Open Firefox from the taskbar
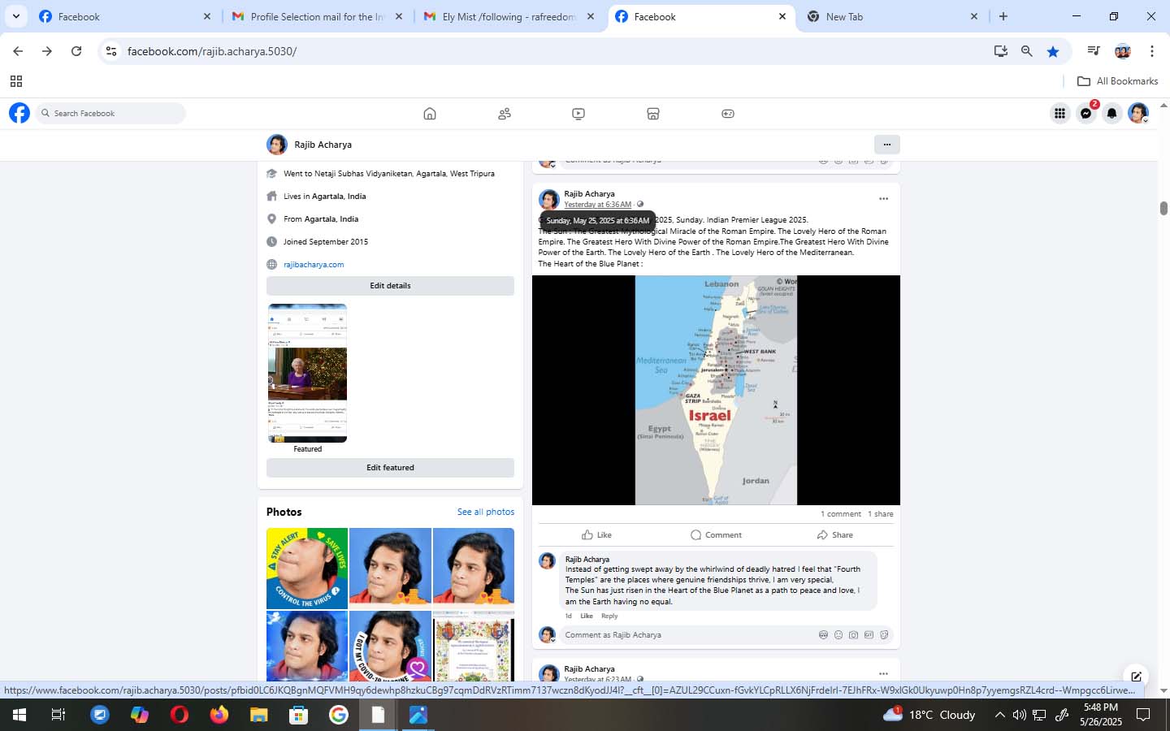The image size is (1170, 731). [219, 715]
